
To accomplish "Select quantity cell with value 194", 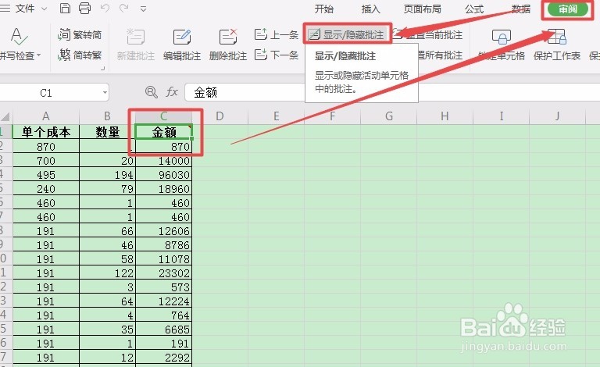I will 107,175.
